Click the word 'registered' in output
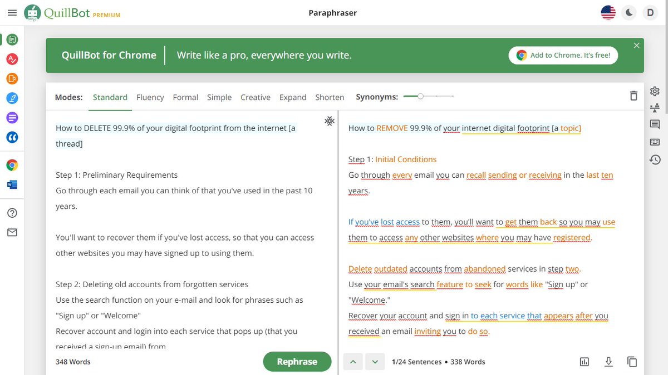Viewport: 668px width, 375px height. point(572,238)
